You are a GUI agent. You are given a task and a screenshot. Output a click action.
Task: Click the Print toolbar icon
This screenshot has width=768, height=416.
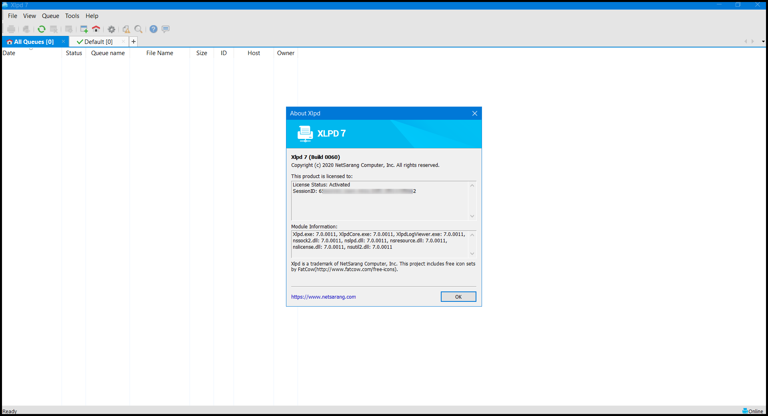coord(11,29)
